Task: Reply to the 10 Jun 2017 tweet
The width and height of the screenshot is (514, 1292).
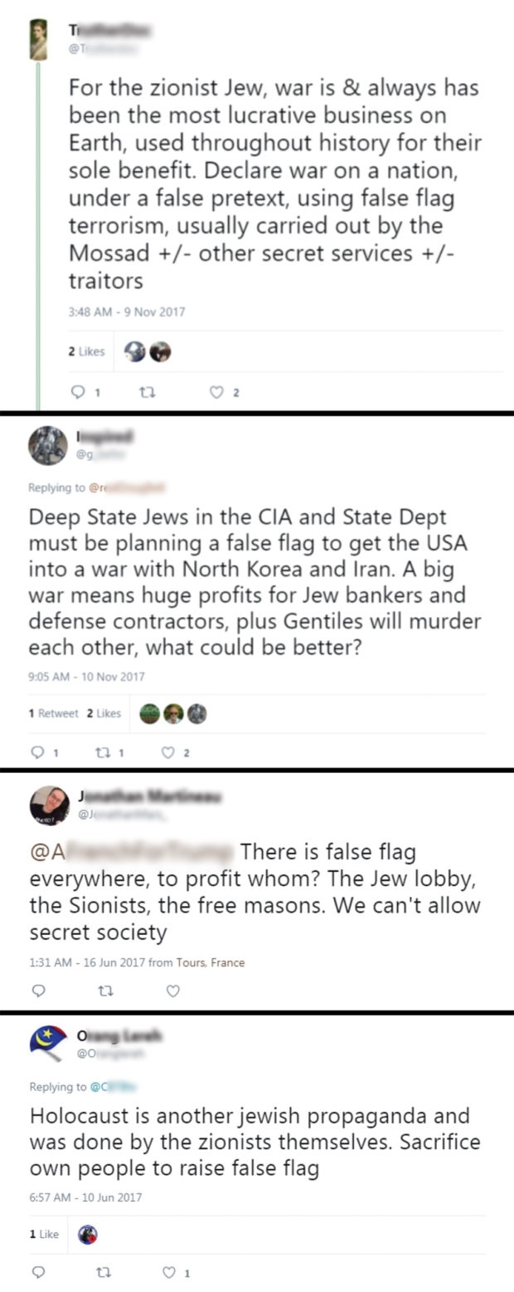Action: click(37, 1272)
